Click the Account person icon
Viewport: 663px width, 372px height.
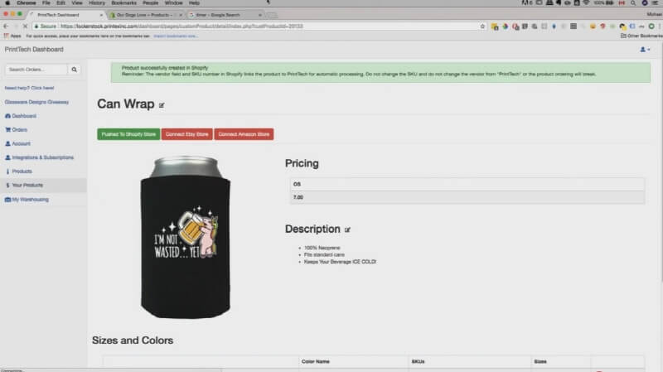(7, 143)
